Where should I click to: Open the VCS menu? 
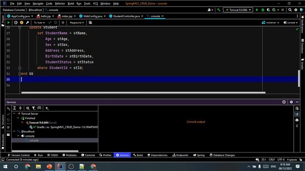pyautogui.click(x=95, y=3)
